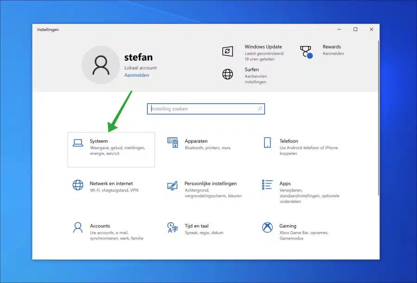Click the Persoonlijke instellingen paintbrush icon
The image size is (417, 283).
coord(172,185)
